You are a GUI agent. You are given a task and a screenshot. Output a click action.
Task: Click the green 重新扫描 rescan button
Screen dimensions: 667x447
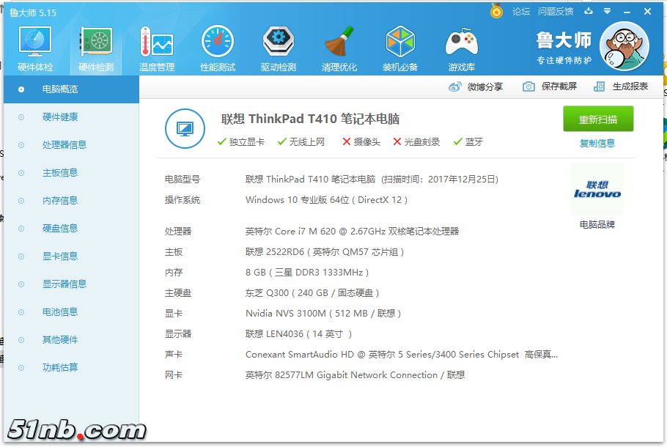tap(598, 119)
